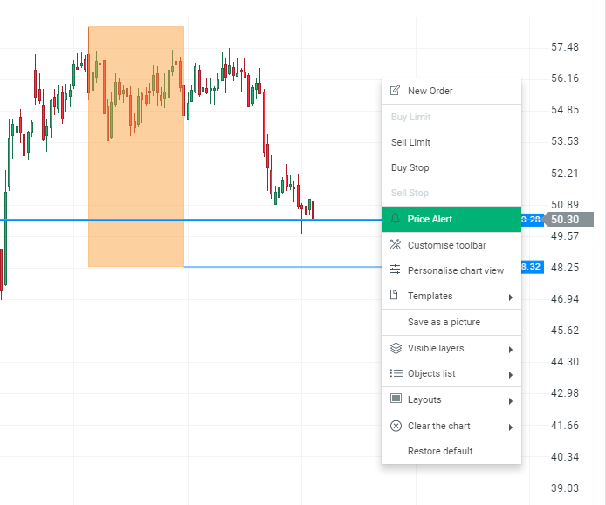This screenshot has width=606, height=505.
Task: Click the Objects list bullet icon
Action: (396, 373)
